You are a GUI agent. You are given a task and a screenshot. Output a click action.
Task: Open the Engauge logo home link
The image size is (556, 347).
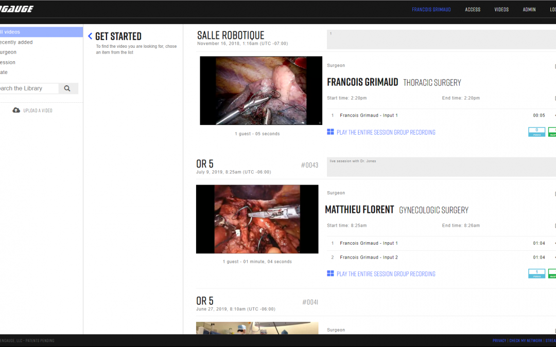(x=16, y=9)
